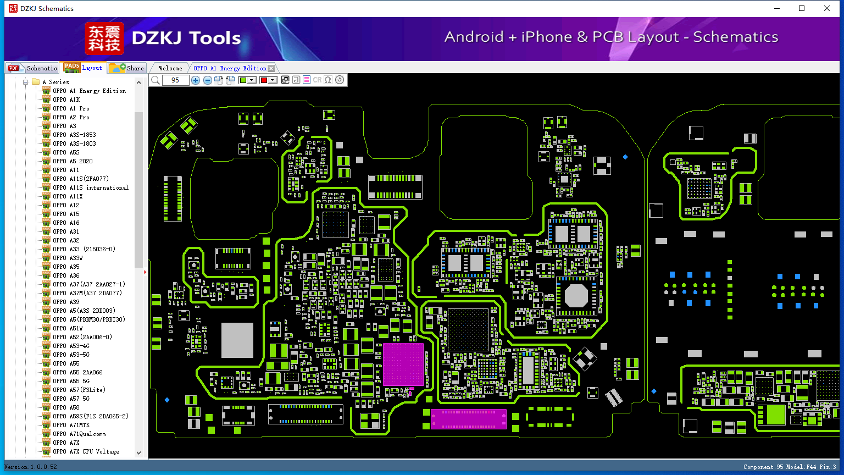
Task: Open the OPPO A3 tree entry
Action: pos(64,126)
